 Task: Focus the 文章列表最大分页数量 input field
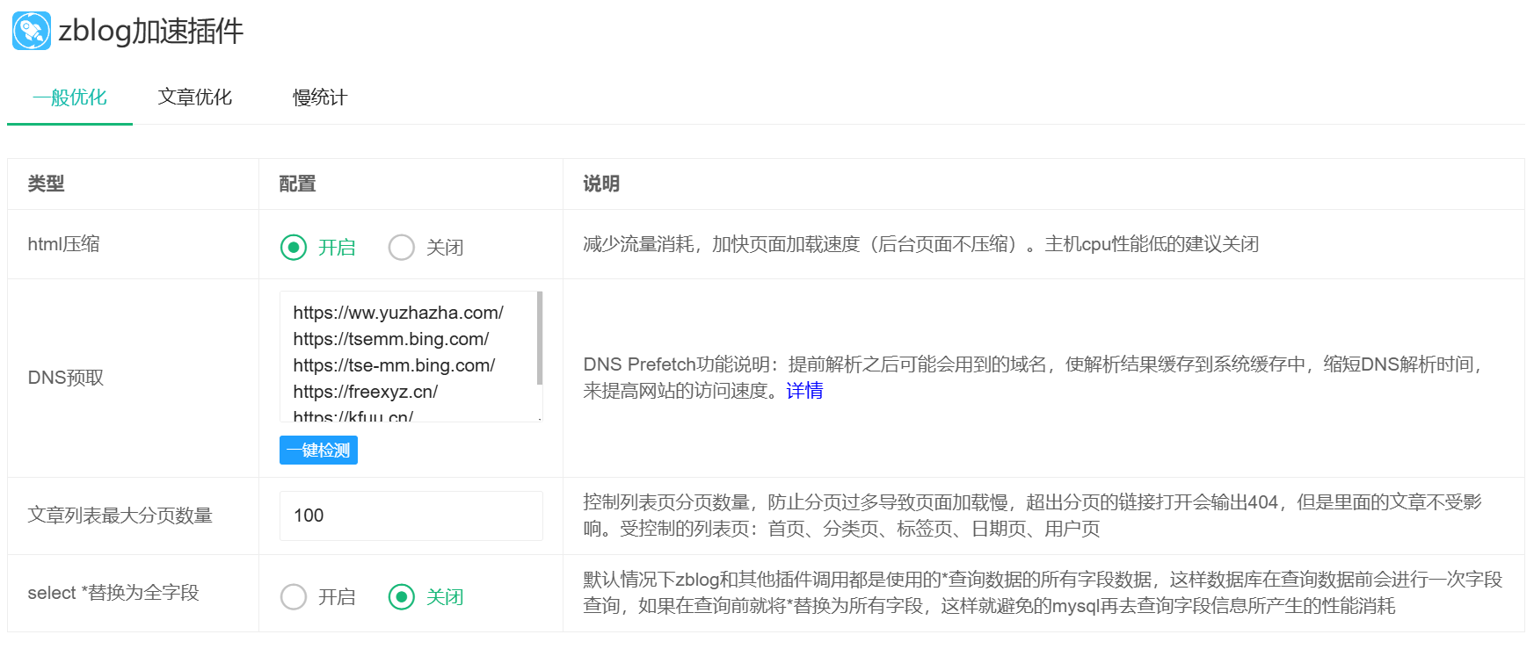click(x=411, y=516)
